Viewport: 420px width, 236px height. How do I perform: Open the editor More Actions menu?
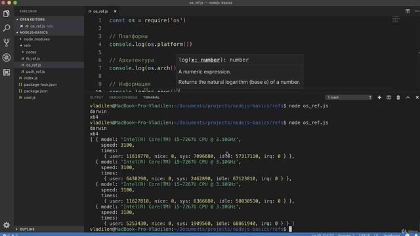point(417,11)
